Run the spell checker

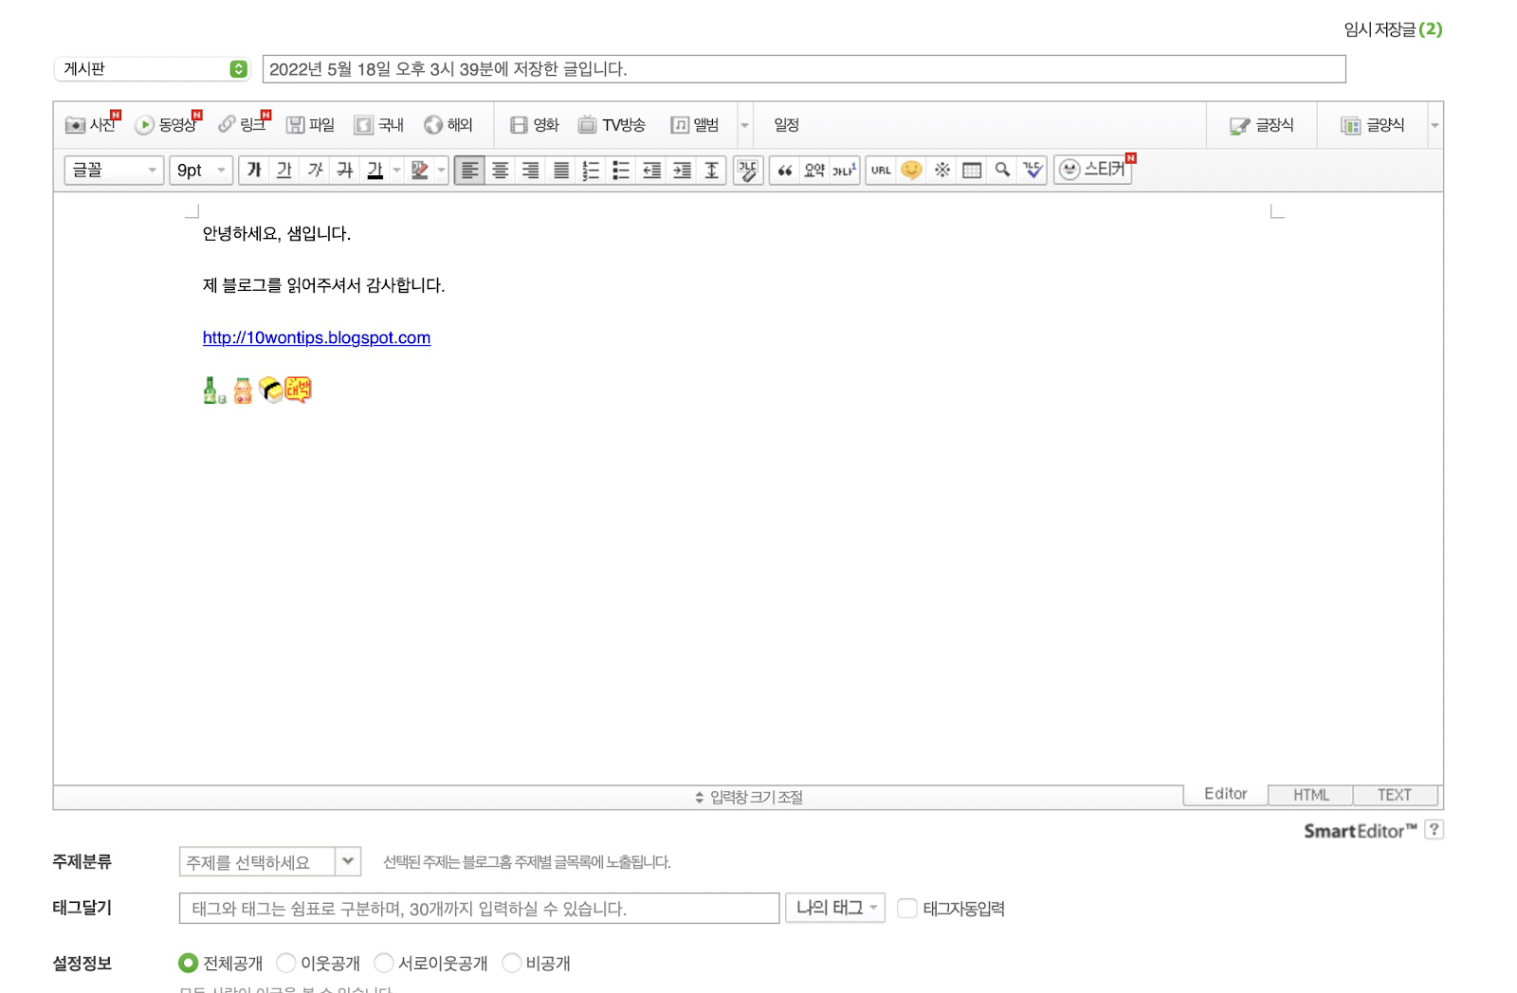1033,171
